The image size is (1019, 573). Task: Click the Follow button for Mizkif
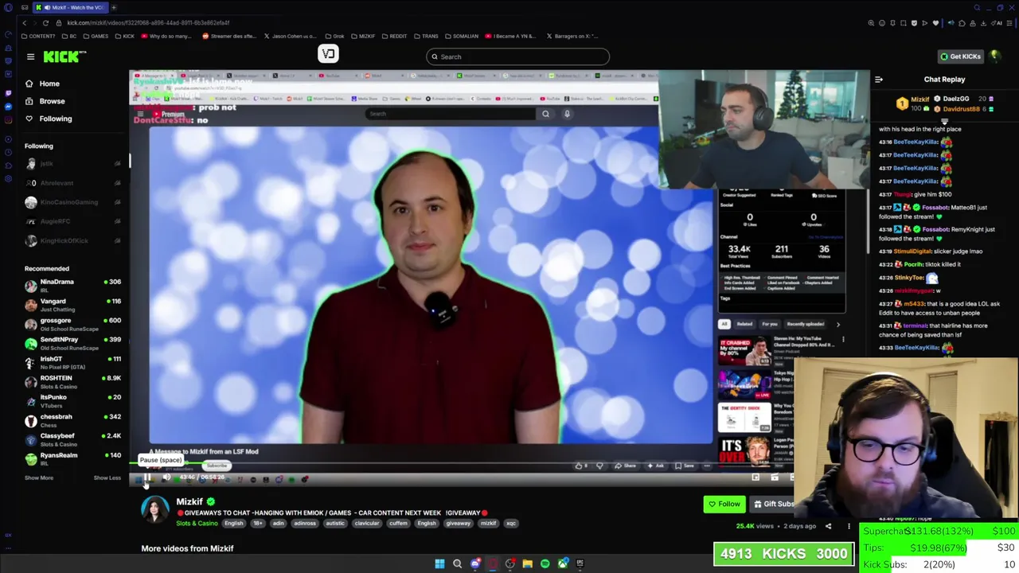(724, 504)
